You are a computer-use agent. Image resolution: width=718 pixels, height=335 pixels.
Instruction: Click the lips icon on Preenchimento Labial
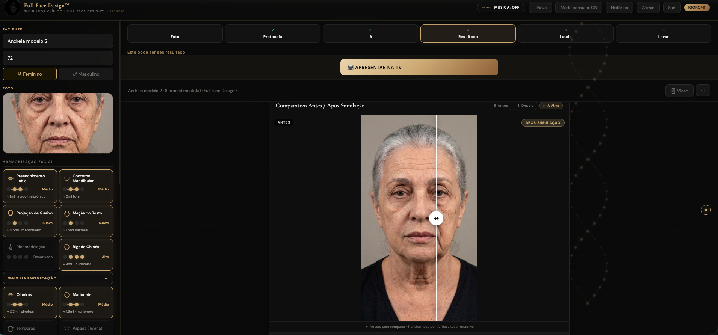[x=11, y=178]
